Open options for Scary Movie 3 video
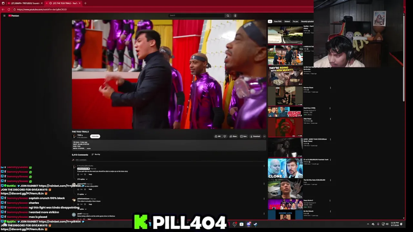The image size is (413, 232). tap(330, 201)
